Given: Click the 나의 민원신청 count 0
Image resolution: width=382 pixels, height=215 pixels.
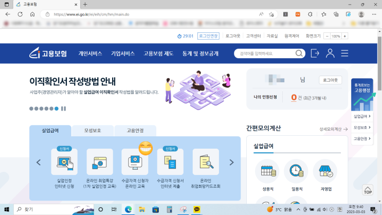Looking at the screenshot, I should pos(294,97).
